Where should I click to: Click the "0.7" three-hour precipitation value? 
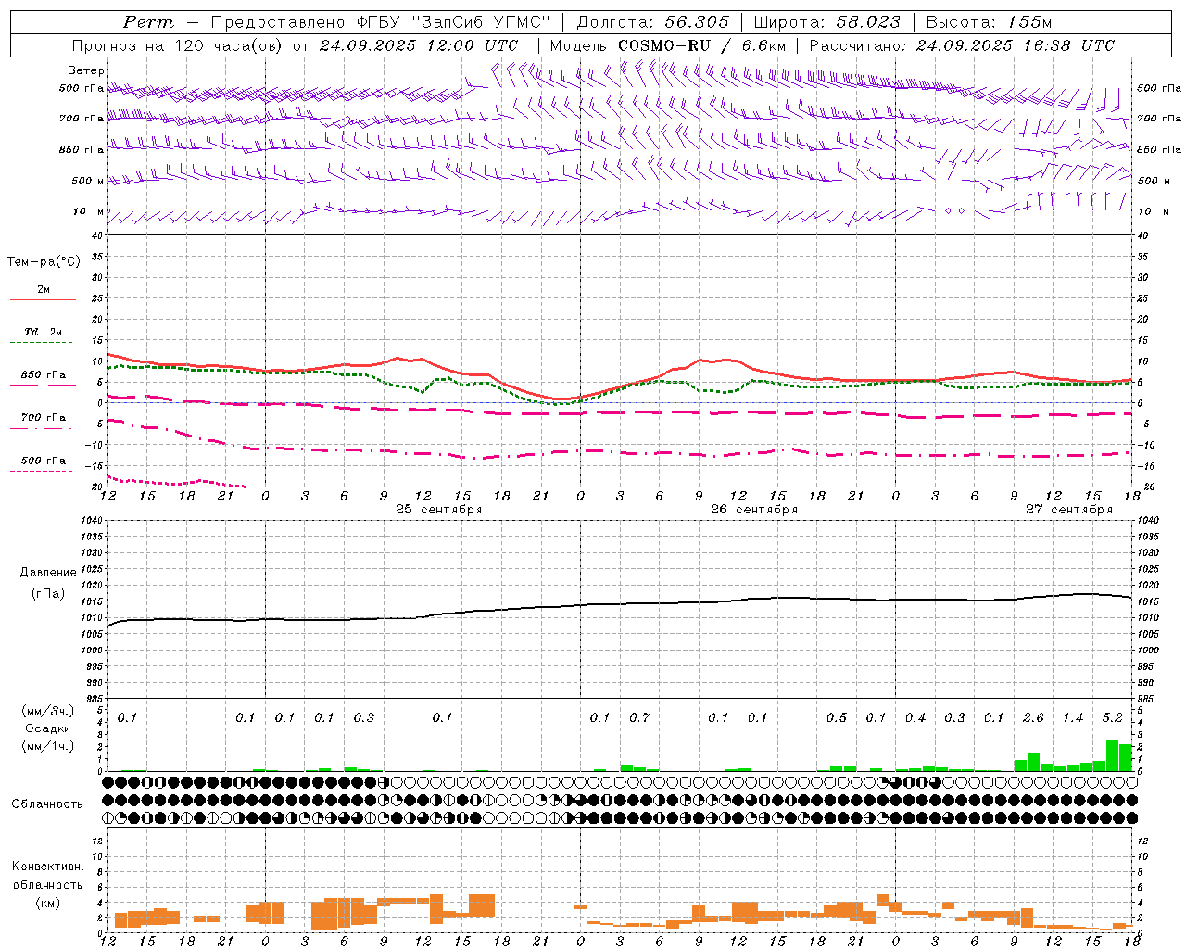click(x=639, y=717)
